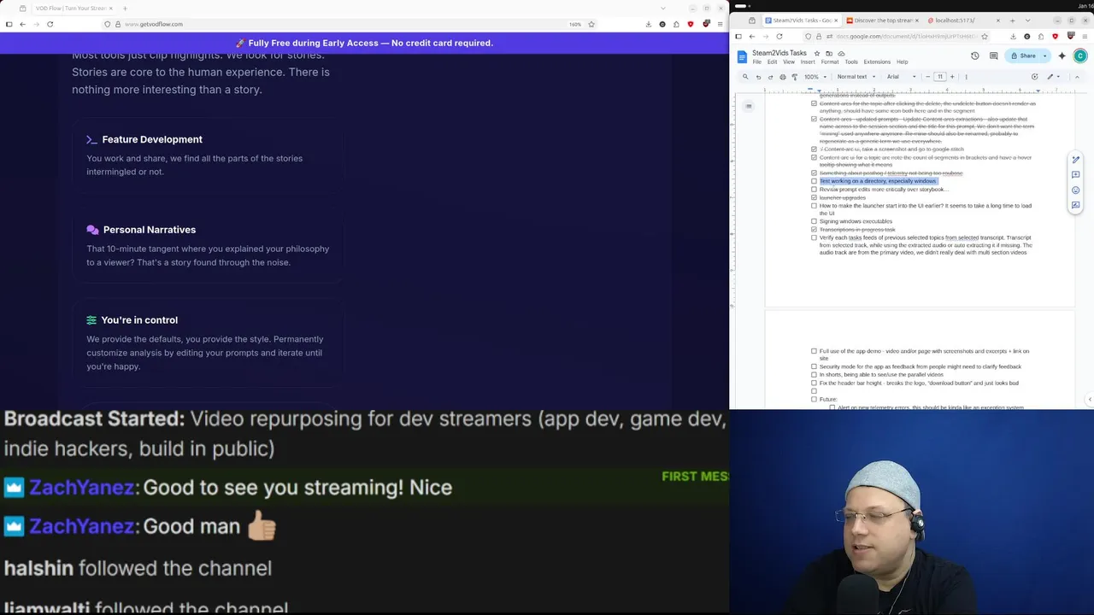Check 'Security mode for the app' checkbox
This screenshot has width=1094, height=615.
[x=814, y=366]
